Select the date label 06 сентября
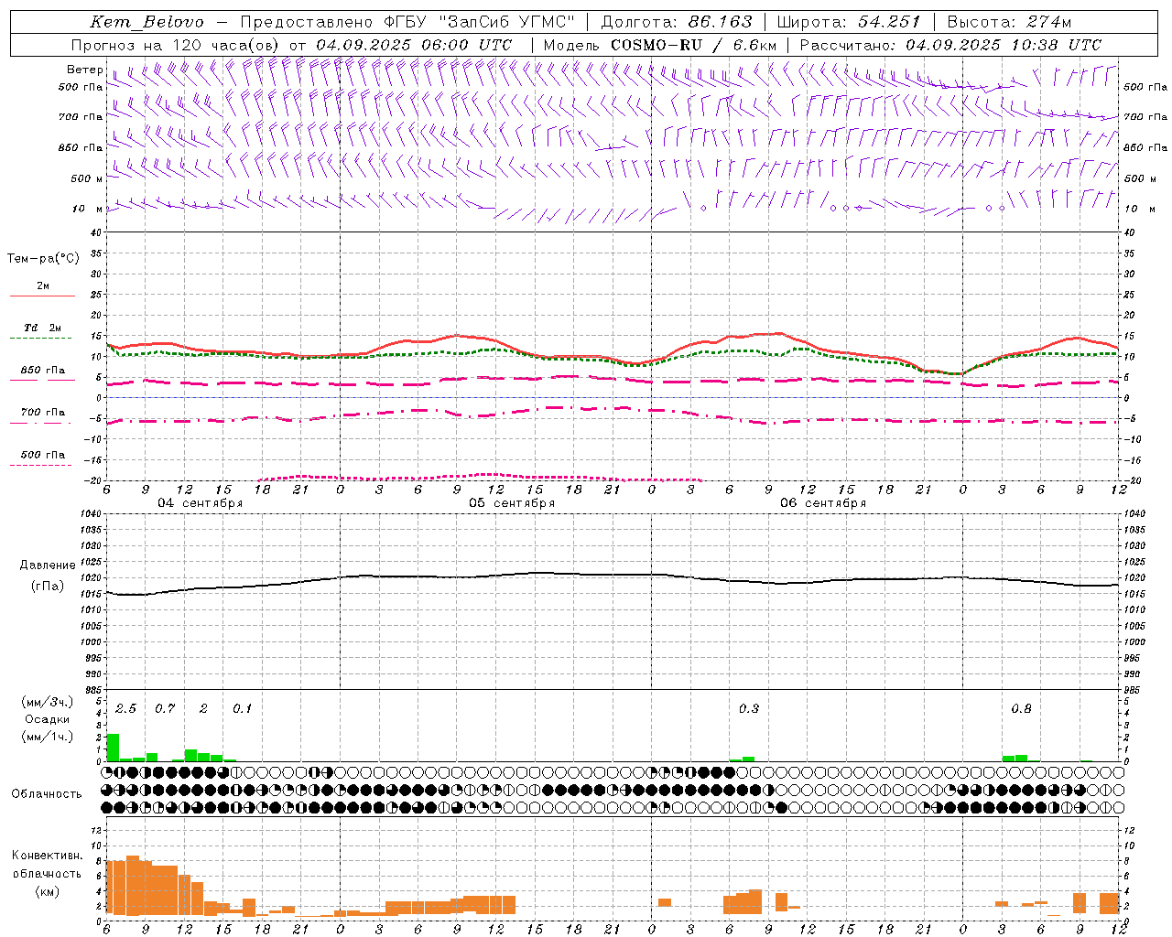The image size is (1172, 937). pyautogui.click(x=823, y=503)
